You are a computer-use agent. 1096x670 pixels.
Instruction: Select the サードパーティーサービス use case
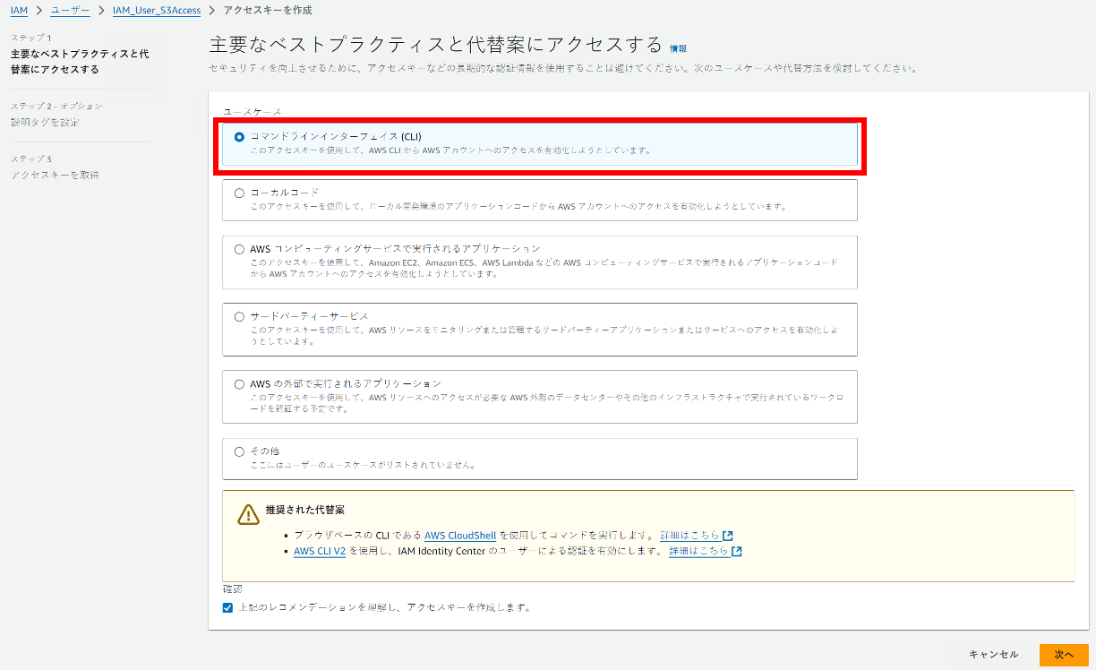point(238,318)
